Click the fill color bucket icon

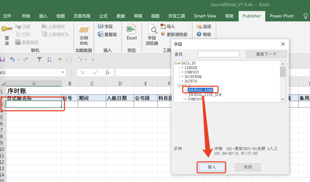80,59
